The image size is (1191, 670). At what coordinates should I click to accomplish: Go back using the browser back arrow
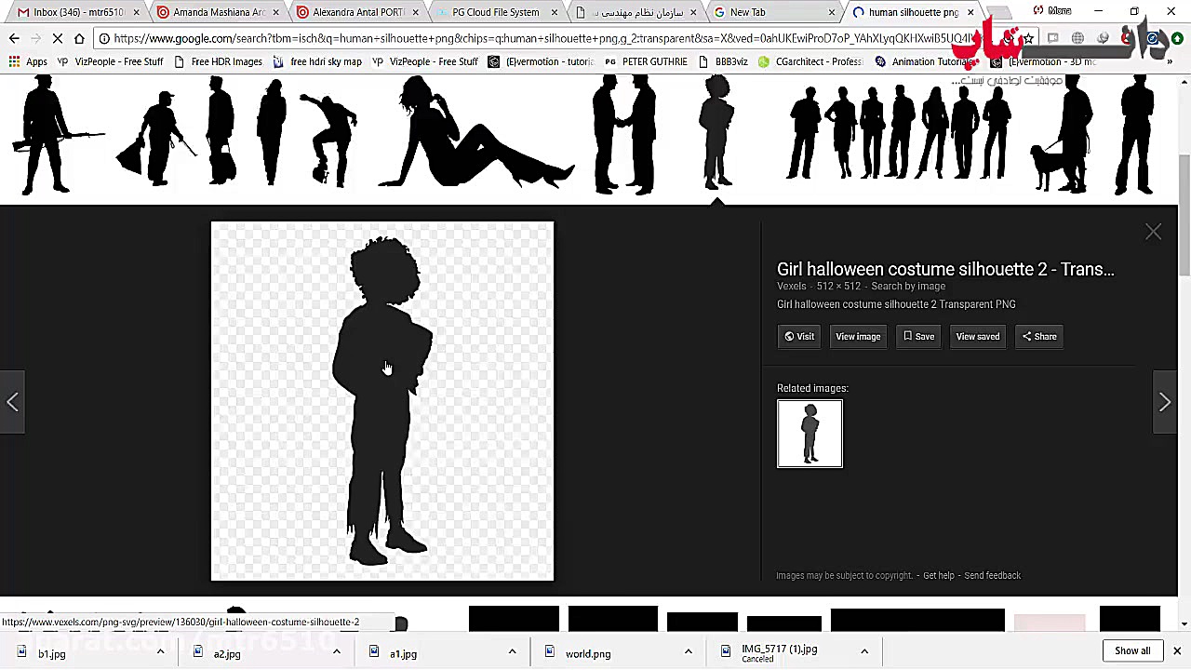(x=14, y=38)
